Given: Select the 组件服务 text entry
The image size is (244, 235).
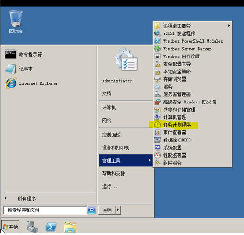Looking at the screenshot, I should [x=173, y=163].
